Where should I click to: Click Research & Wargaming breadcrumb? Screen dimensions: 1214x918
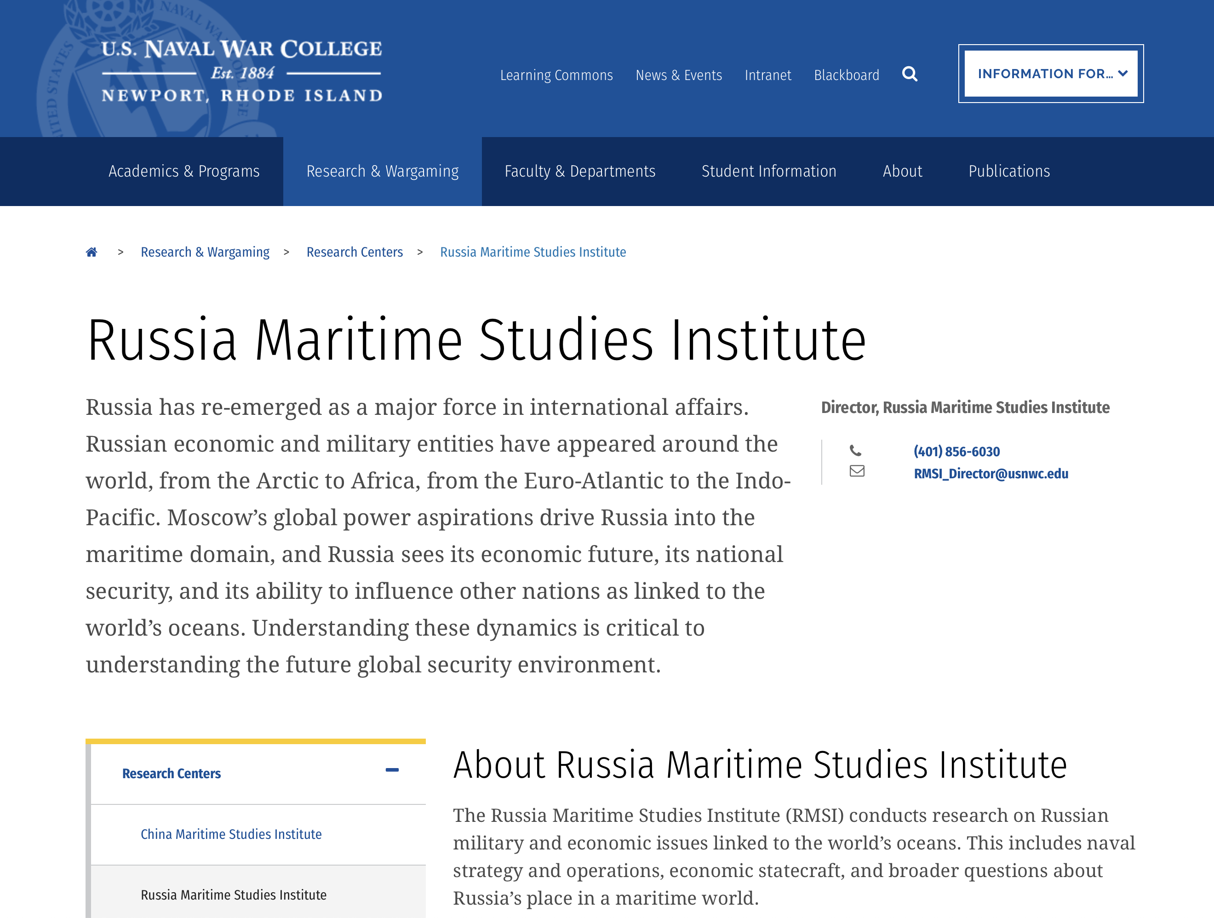tap(205, 252)
